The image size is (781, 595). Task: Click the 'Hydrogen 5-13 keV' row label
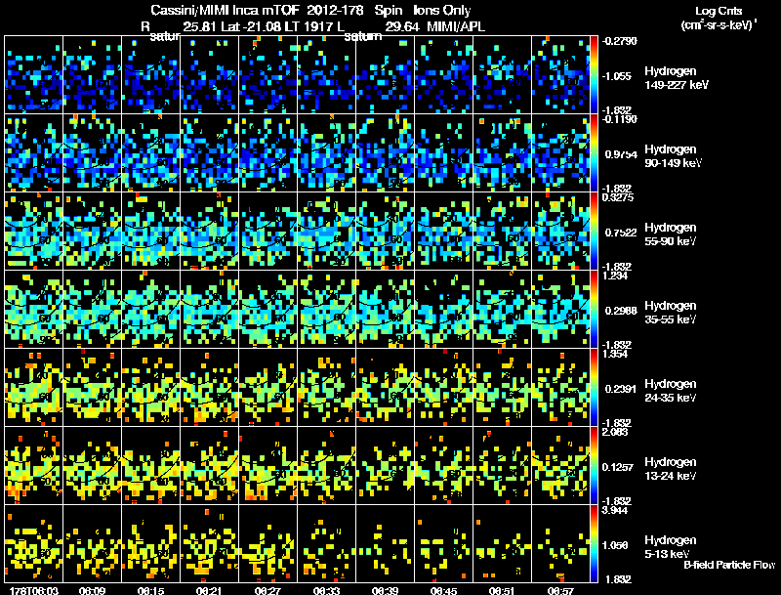point(671,547)
